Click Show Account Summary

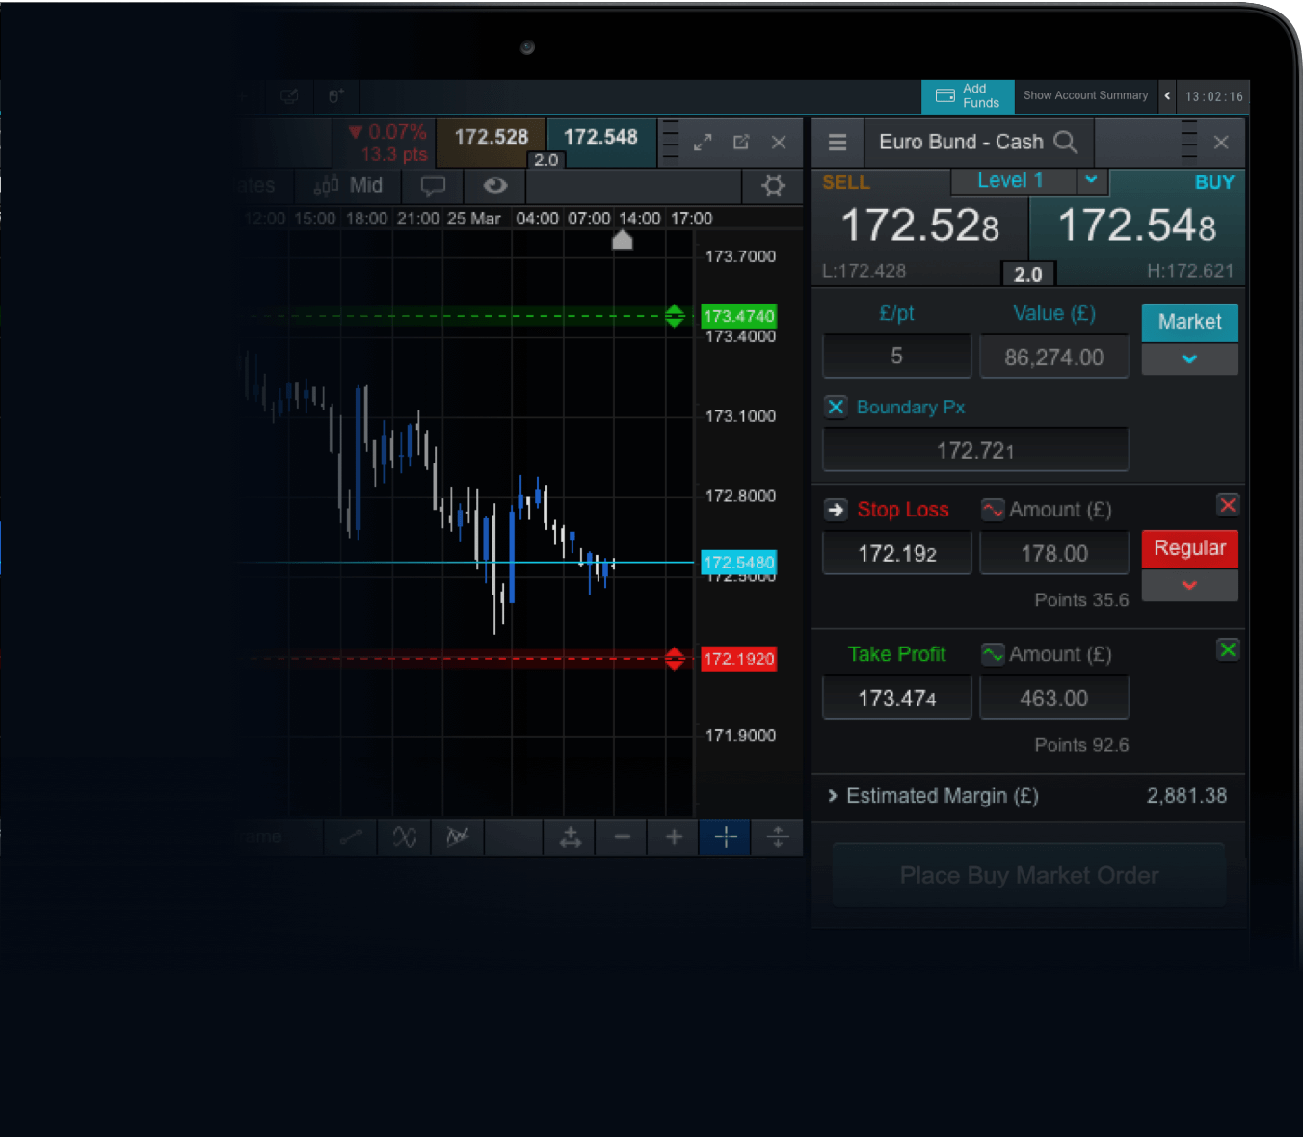click(x=1085, y=95)
